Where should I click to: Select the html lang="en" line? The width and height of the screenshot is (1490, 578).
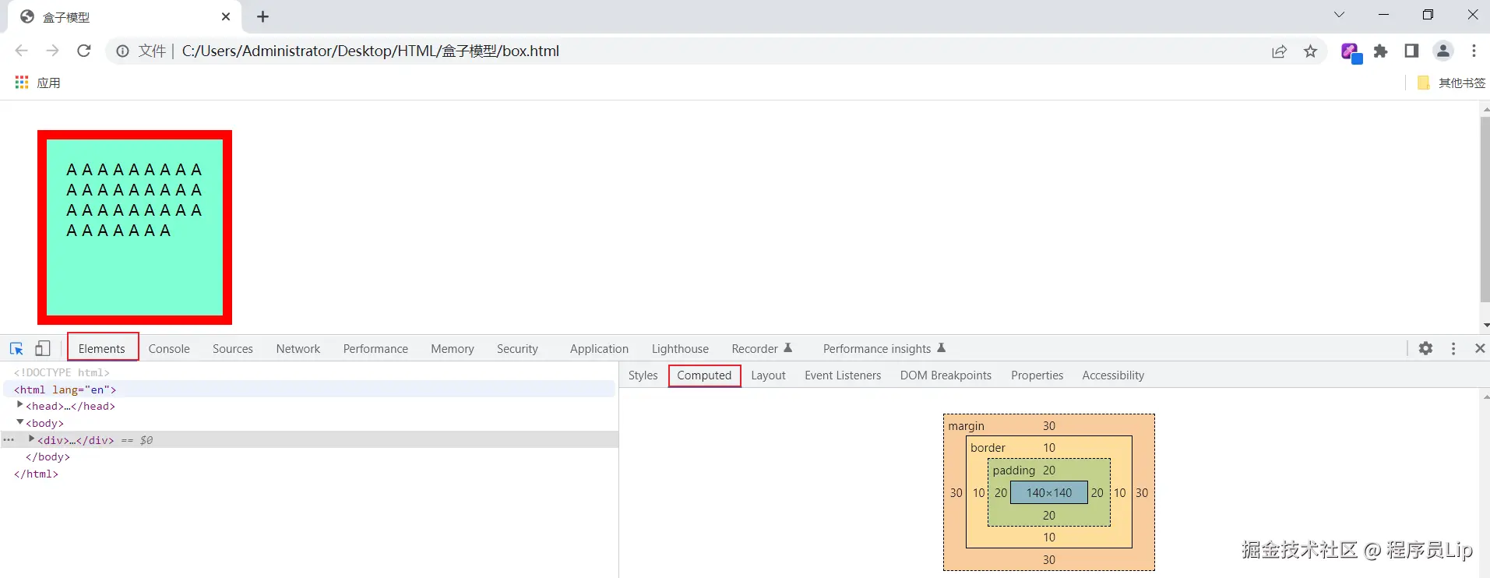click(x=65, y=389)
